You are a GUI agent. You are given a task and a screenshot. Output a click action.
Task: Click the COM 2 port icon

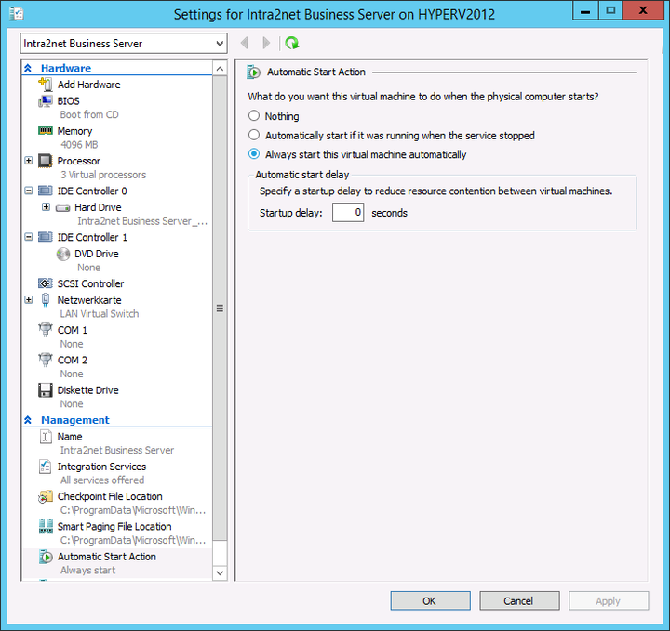click(x=46, y=360)
